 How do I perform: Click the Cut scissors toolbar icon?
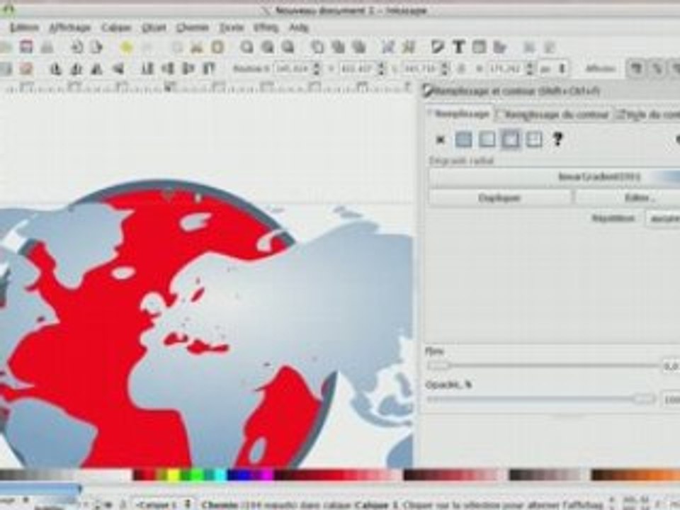coord(197,47)
